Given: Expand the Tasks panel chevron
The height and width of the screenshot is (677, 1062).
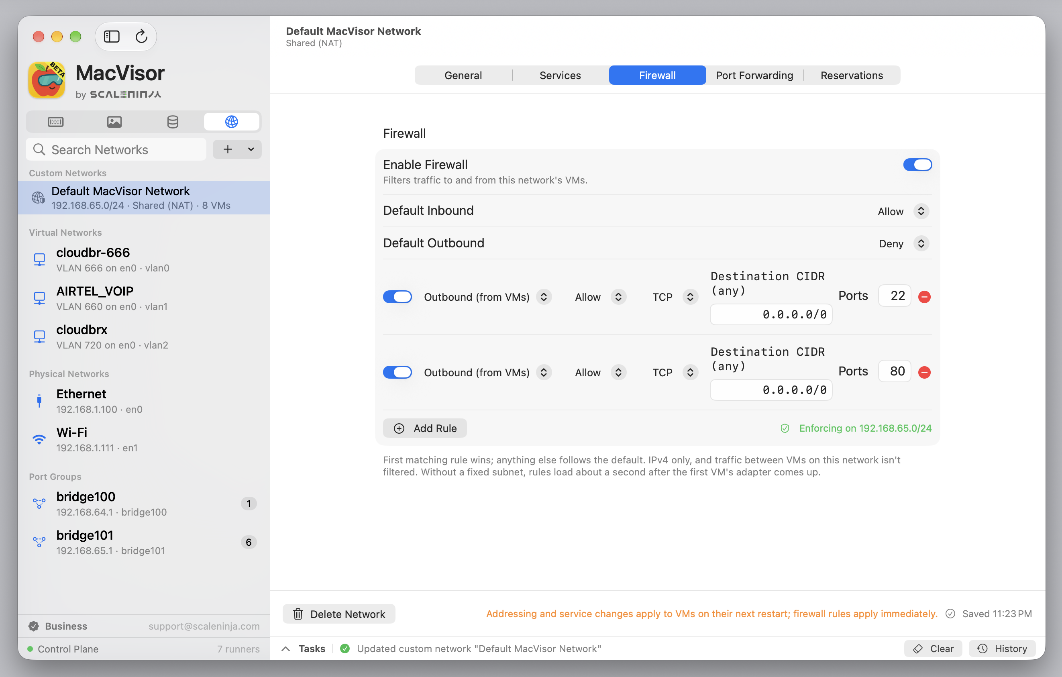Looking at the screenshot, I should coord(286,648).
